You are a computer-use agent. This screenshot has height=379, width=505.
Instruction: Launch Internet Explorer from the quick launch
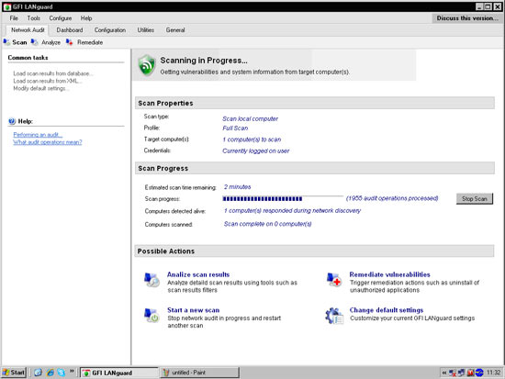[x=50, y=373]
